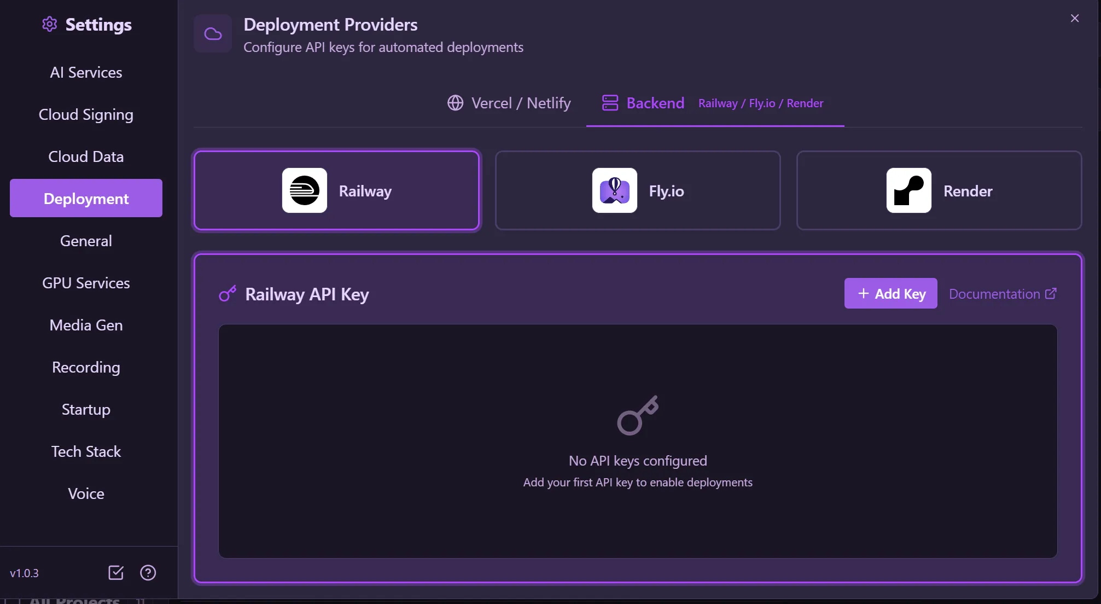Click the Settings gear icon
Viewport: 1101px width, 604px height.
coord(50,24)
